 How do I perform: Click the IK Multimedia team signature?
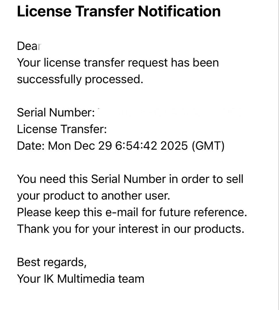[101, 278]
